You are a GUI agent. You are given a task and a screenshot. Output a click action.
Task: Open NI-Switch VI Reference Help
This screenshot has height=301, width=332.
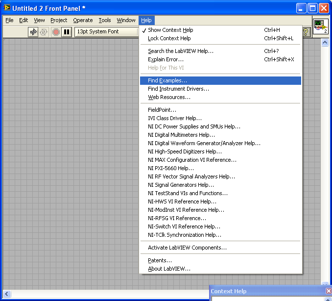220,226
